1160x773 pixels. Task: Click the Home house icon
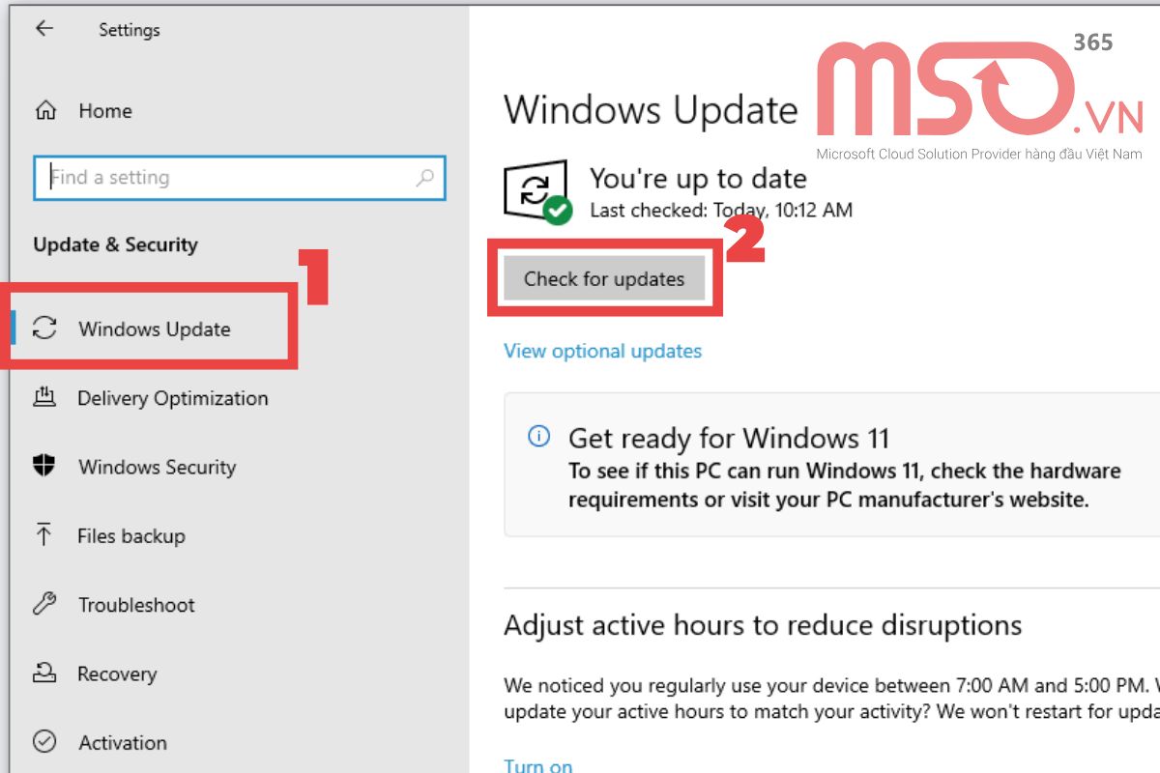click(45, 111)
